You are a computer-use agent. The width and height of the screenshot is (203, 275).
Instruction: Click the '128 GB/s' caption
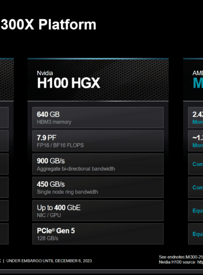[47, 238]
